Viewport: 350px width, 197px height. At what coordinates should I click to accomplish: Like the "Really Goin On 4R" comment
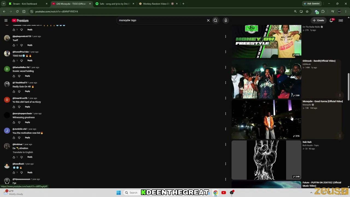click(14, 91)
